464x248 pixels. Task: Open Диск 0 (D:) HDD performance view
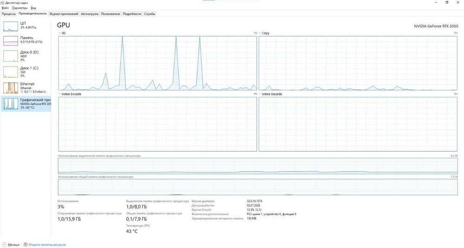click(26, 56)
